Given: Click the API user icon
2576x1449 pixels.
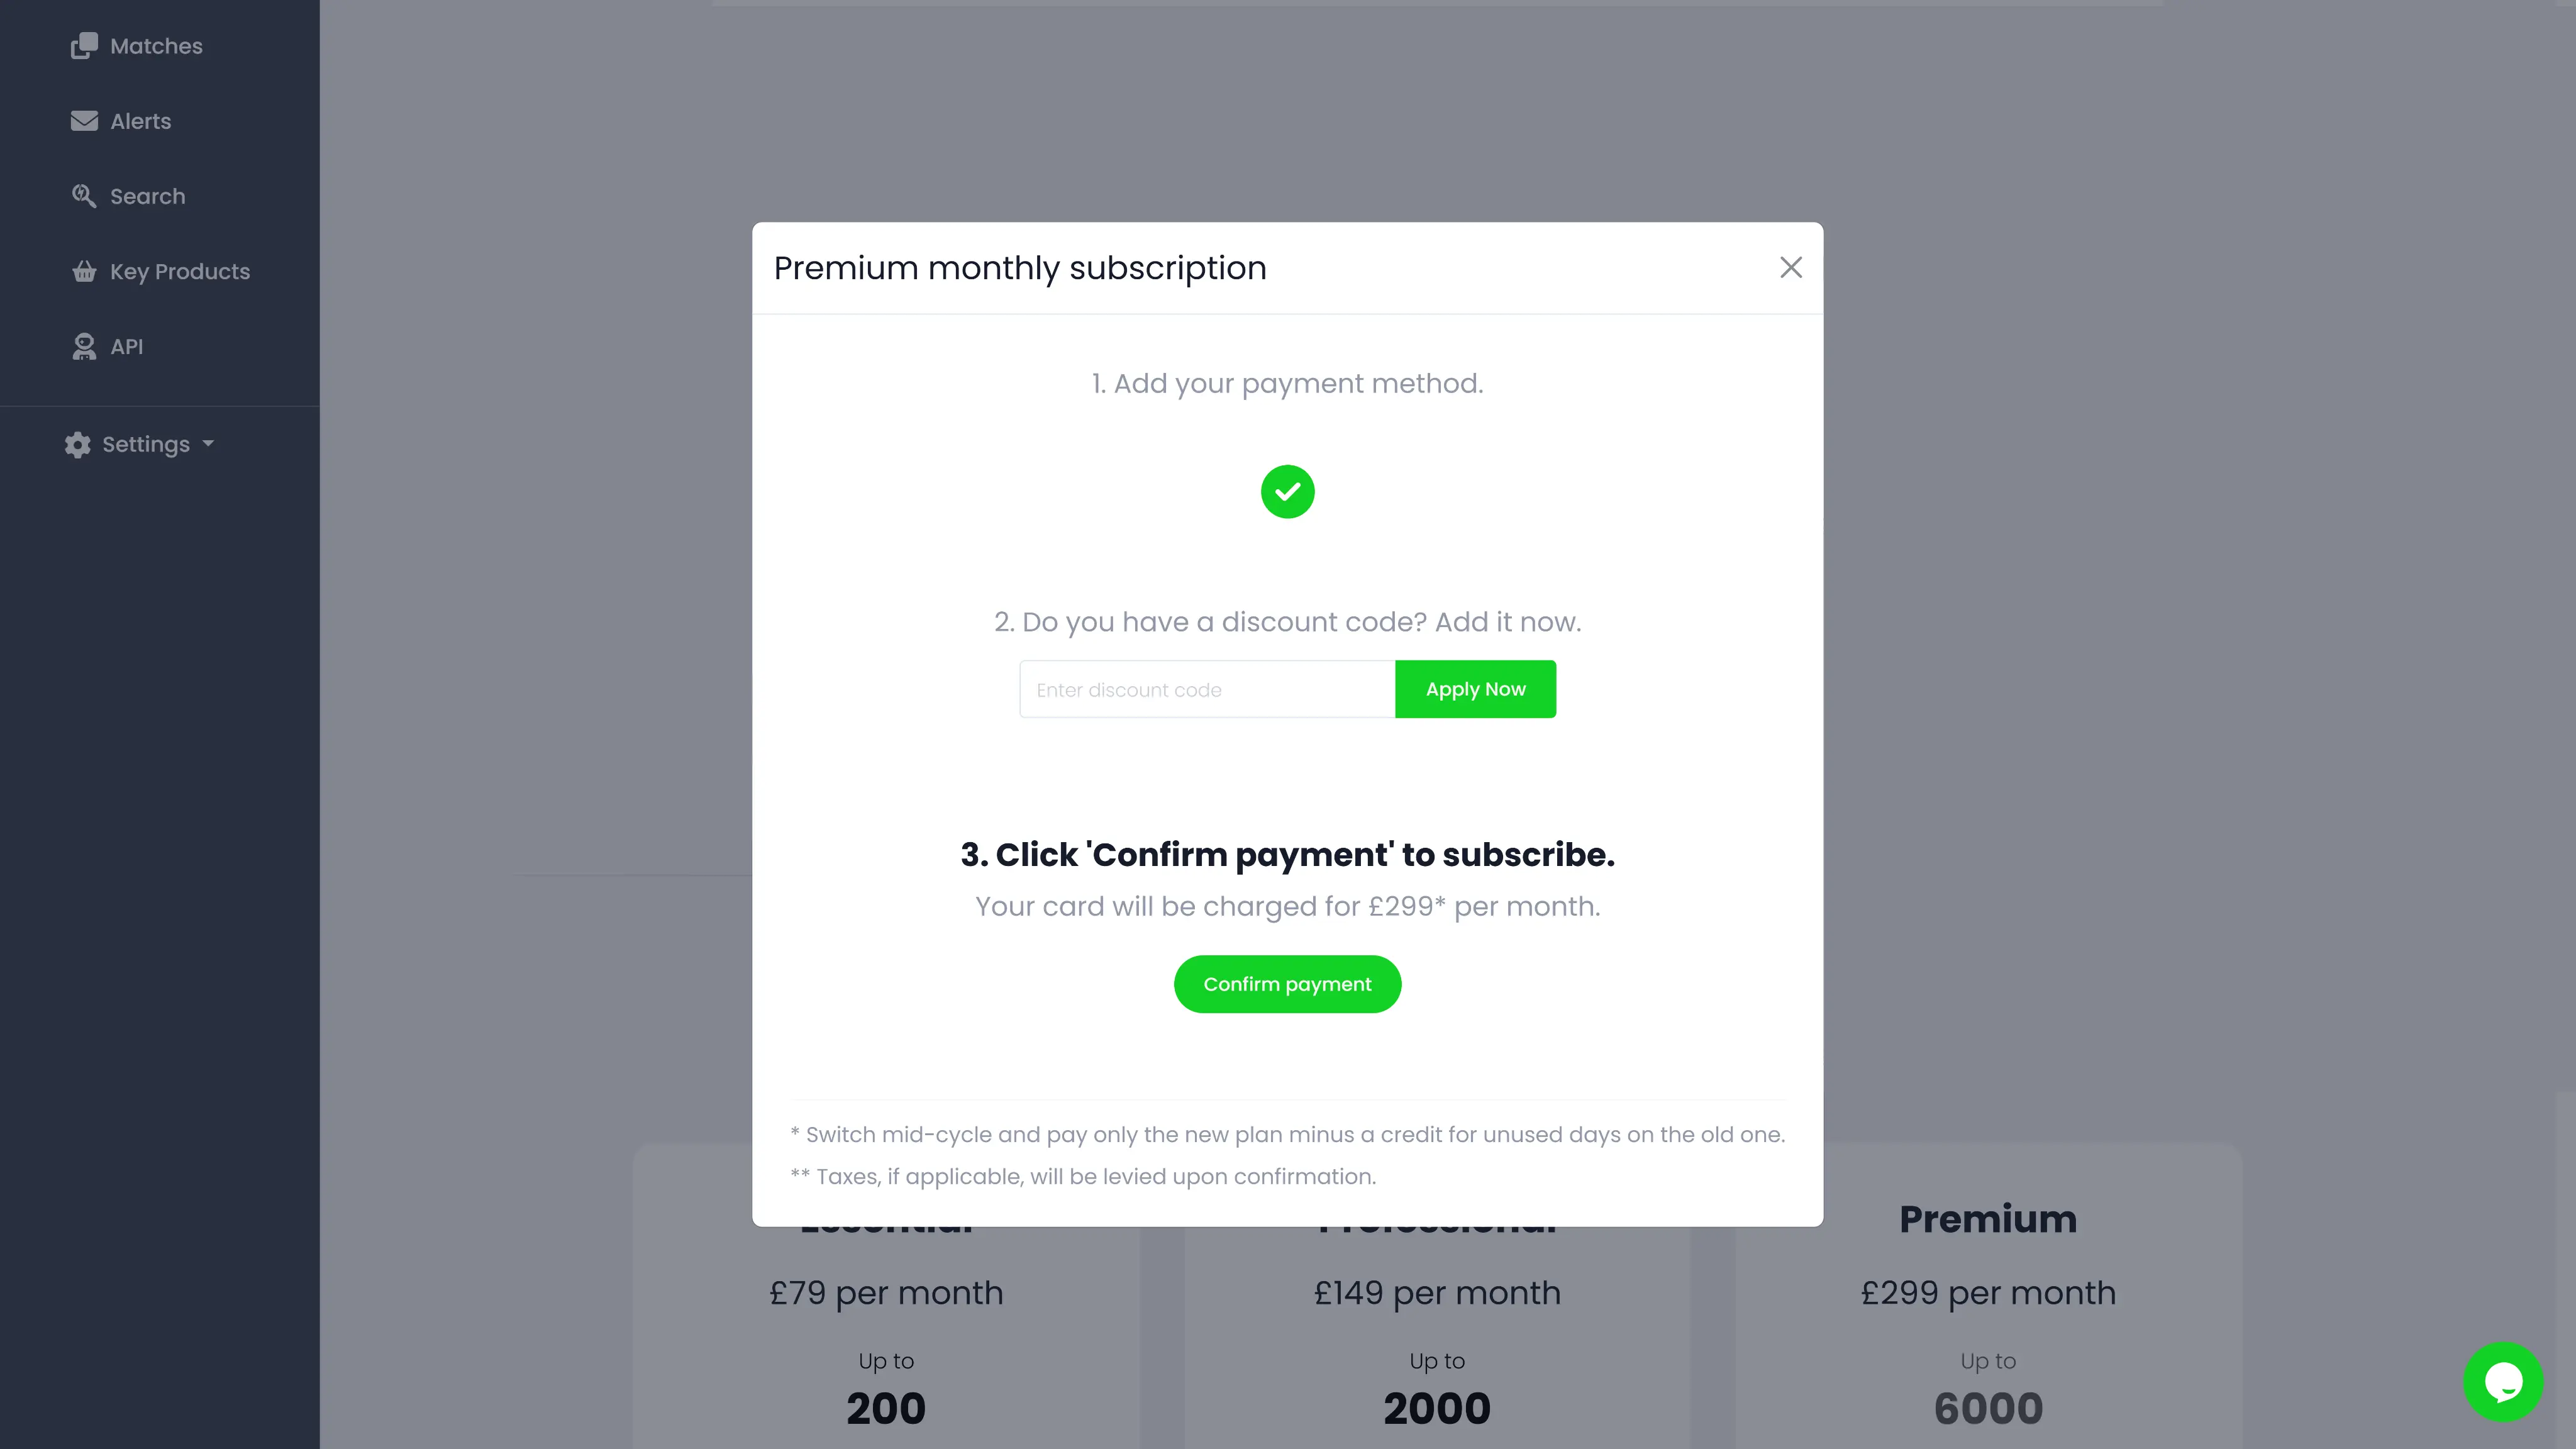Looking at the screenshot, I should coord(84,346).
